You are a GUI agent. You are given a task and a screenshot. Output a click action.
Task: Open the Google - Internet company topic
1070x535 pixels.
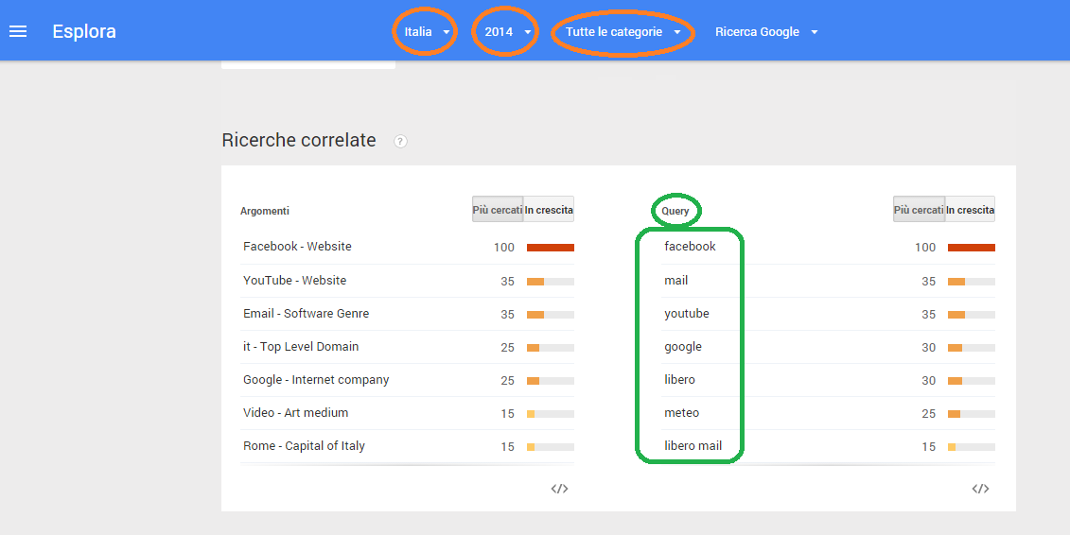pyautogui.click(x=316, y=380)
